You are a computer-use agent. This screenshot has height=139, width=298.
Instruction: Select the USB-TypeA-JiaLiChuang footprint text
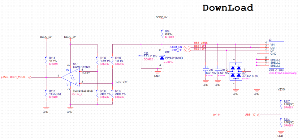[283, 73]
